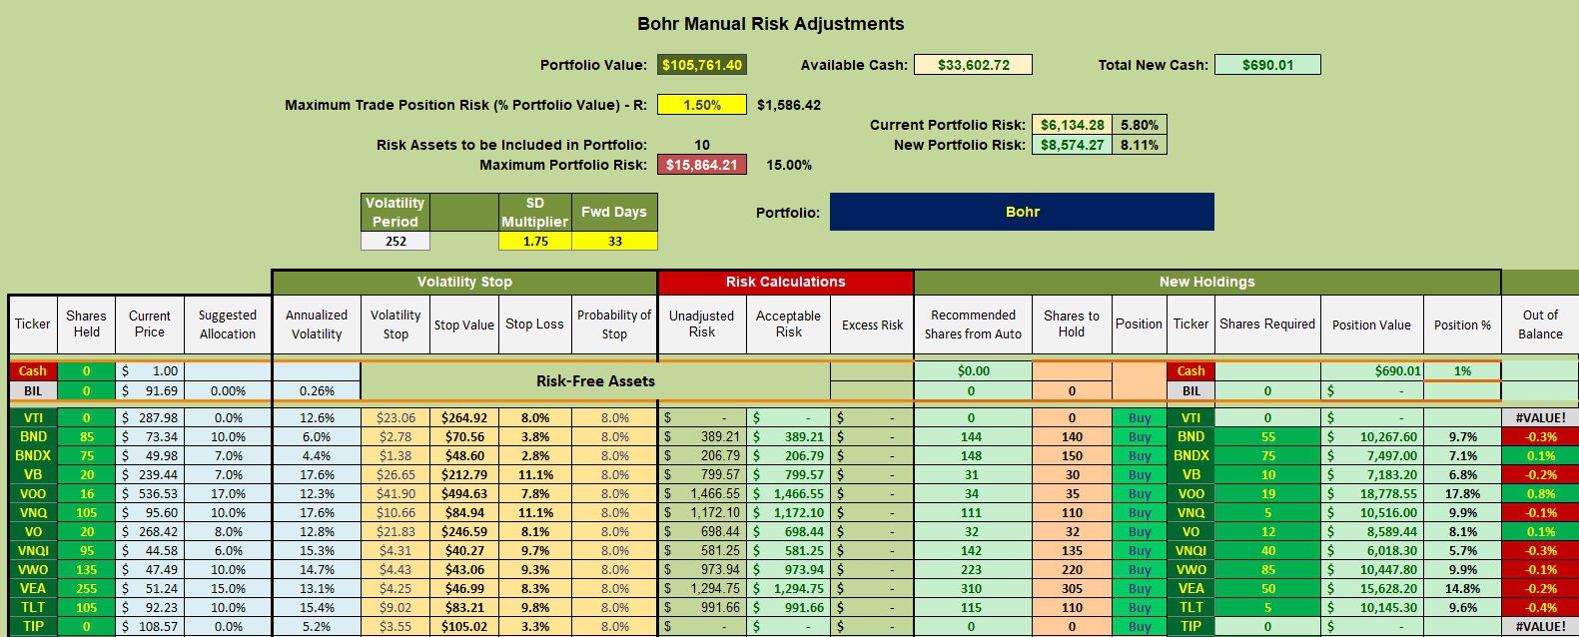The height and width of the screenshot is (637, 1579).
Task: Click the #VALUE! error in VTI row
Action: [x=1540, y=418]
